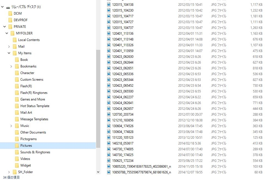Viewport: 271px width, 180px height.
Task: Select the Flash(R) folder icon
Action: tap(17, 86)
